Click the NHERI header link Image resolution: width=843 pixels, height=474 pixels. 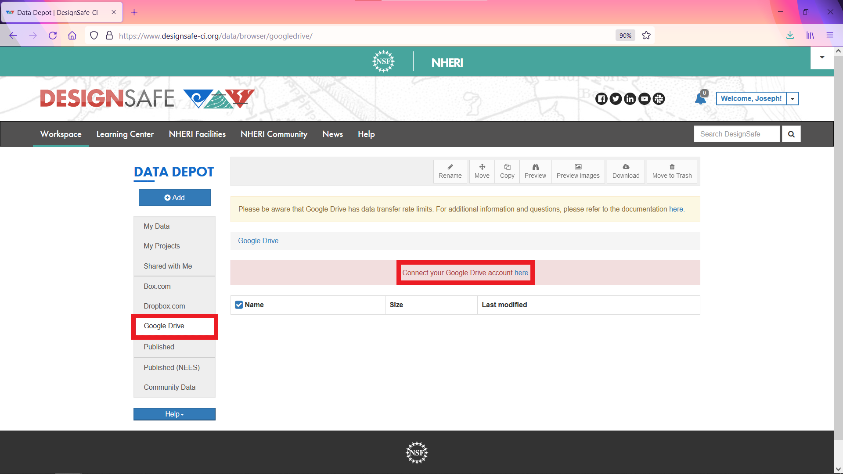point(447,63)
